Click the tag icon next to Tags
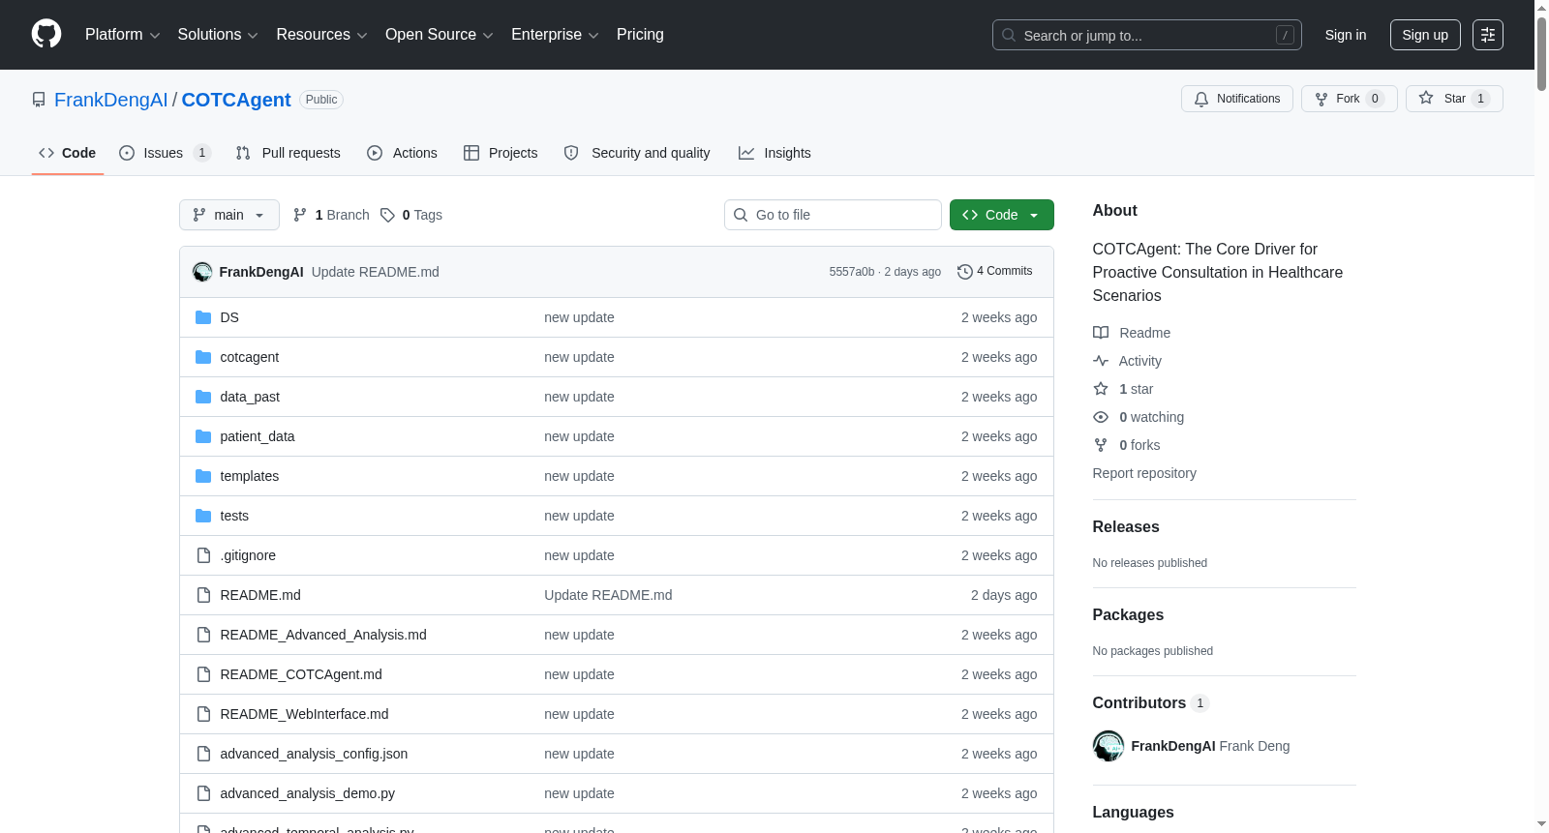 coord(387,215)
